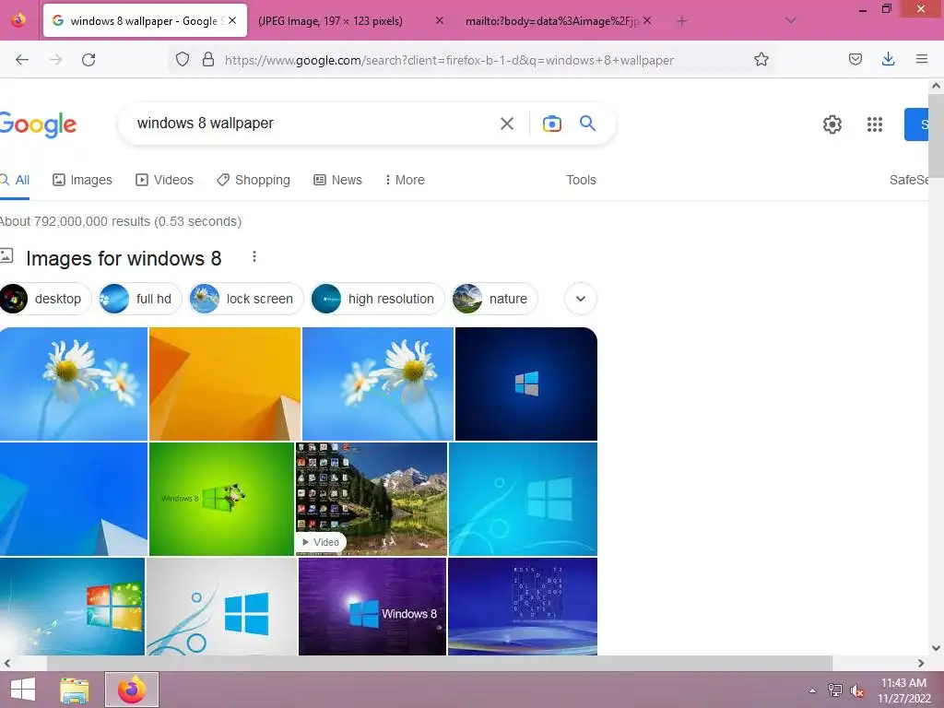The image size is (944, 708).
Task: Select the Shopping search tab
Action: tap(254, 180)
